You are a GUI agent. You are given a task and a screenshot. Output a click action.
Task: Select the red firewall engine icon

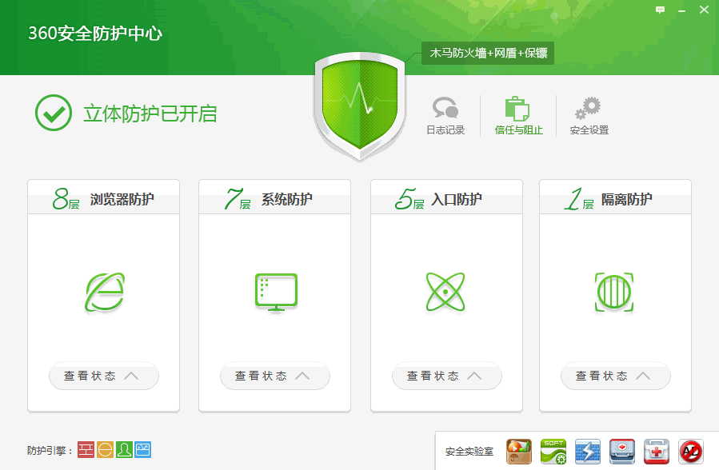86,450
